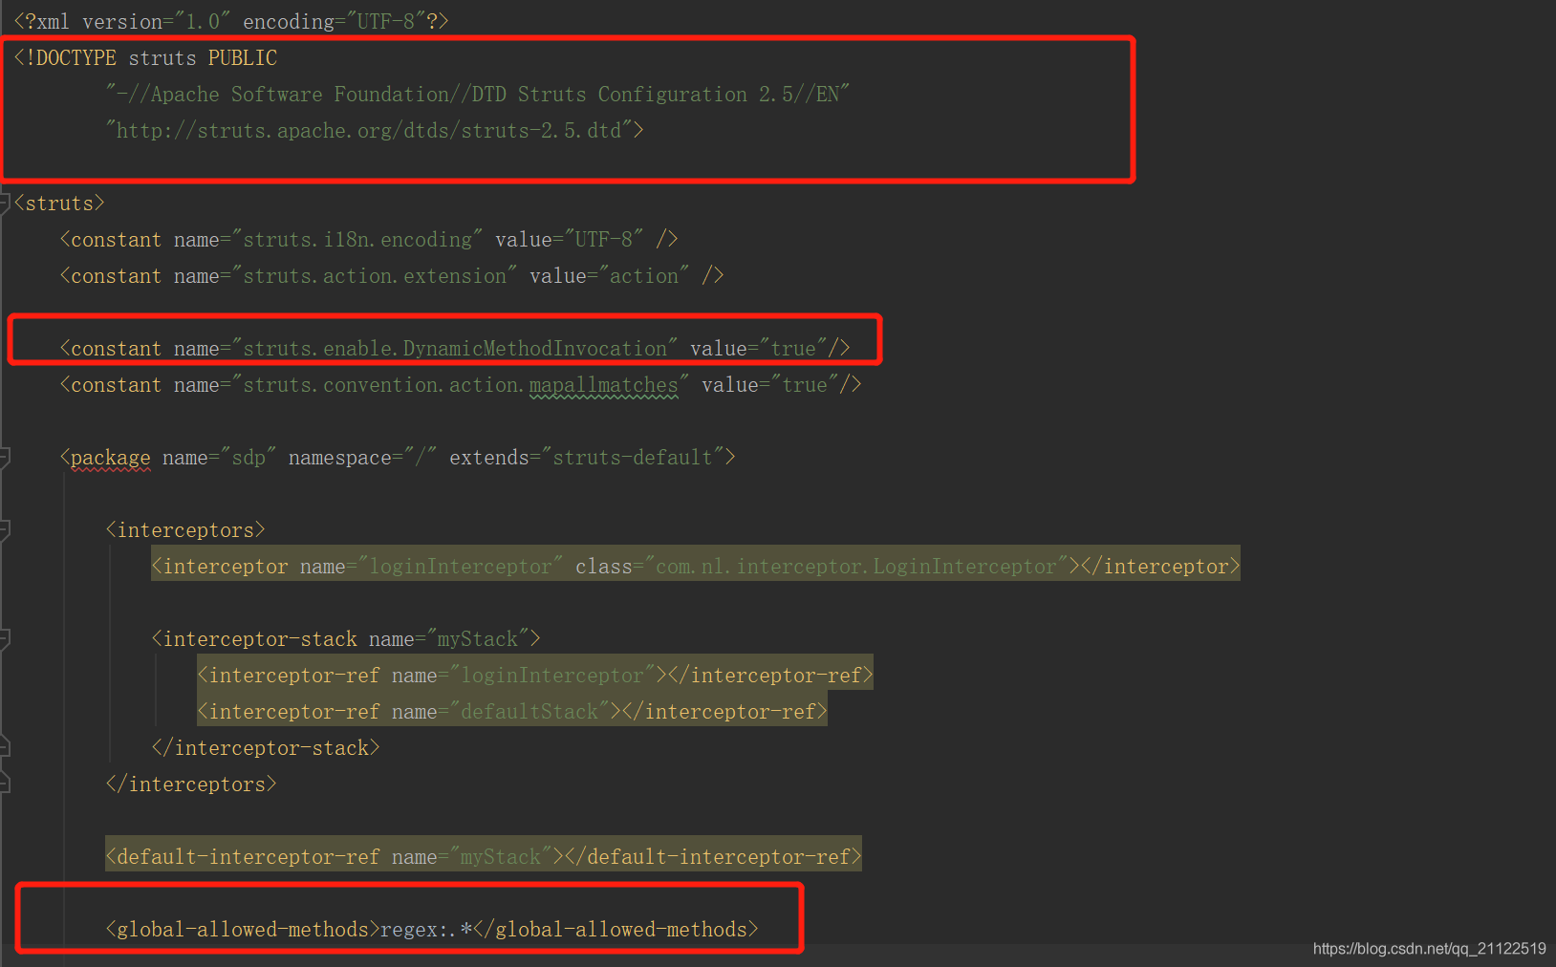Click the </interceptor-stack> closing tag text
Viewport: 1556px width, 967px height.
[x=266, y=747]
